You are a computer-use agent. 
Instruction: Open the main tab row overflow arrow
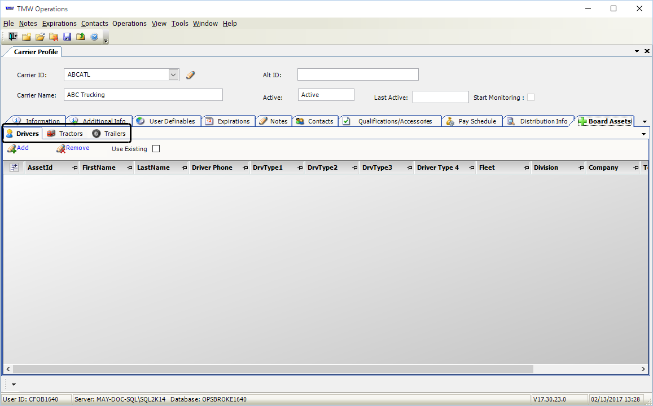[x=645, y=122]
